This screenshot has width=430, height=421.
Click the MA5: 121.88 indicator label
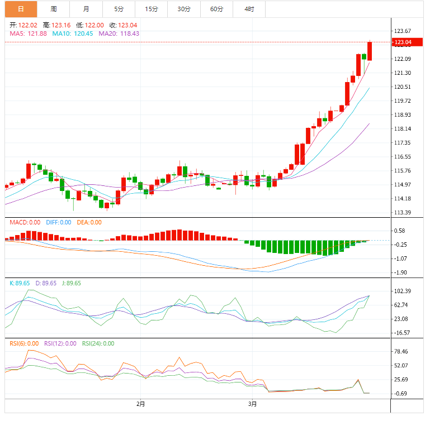coord(29,34)
